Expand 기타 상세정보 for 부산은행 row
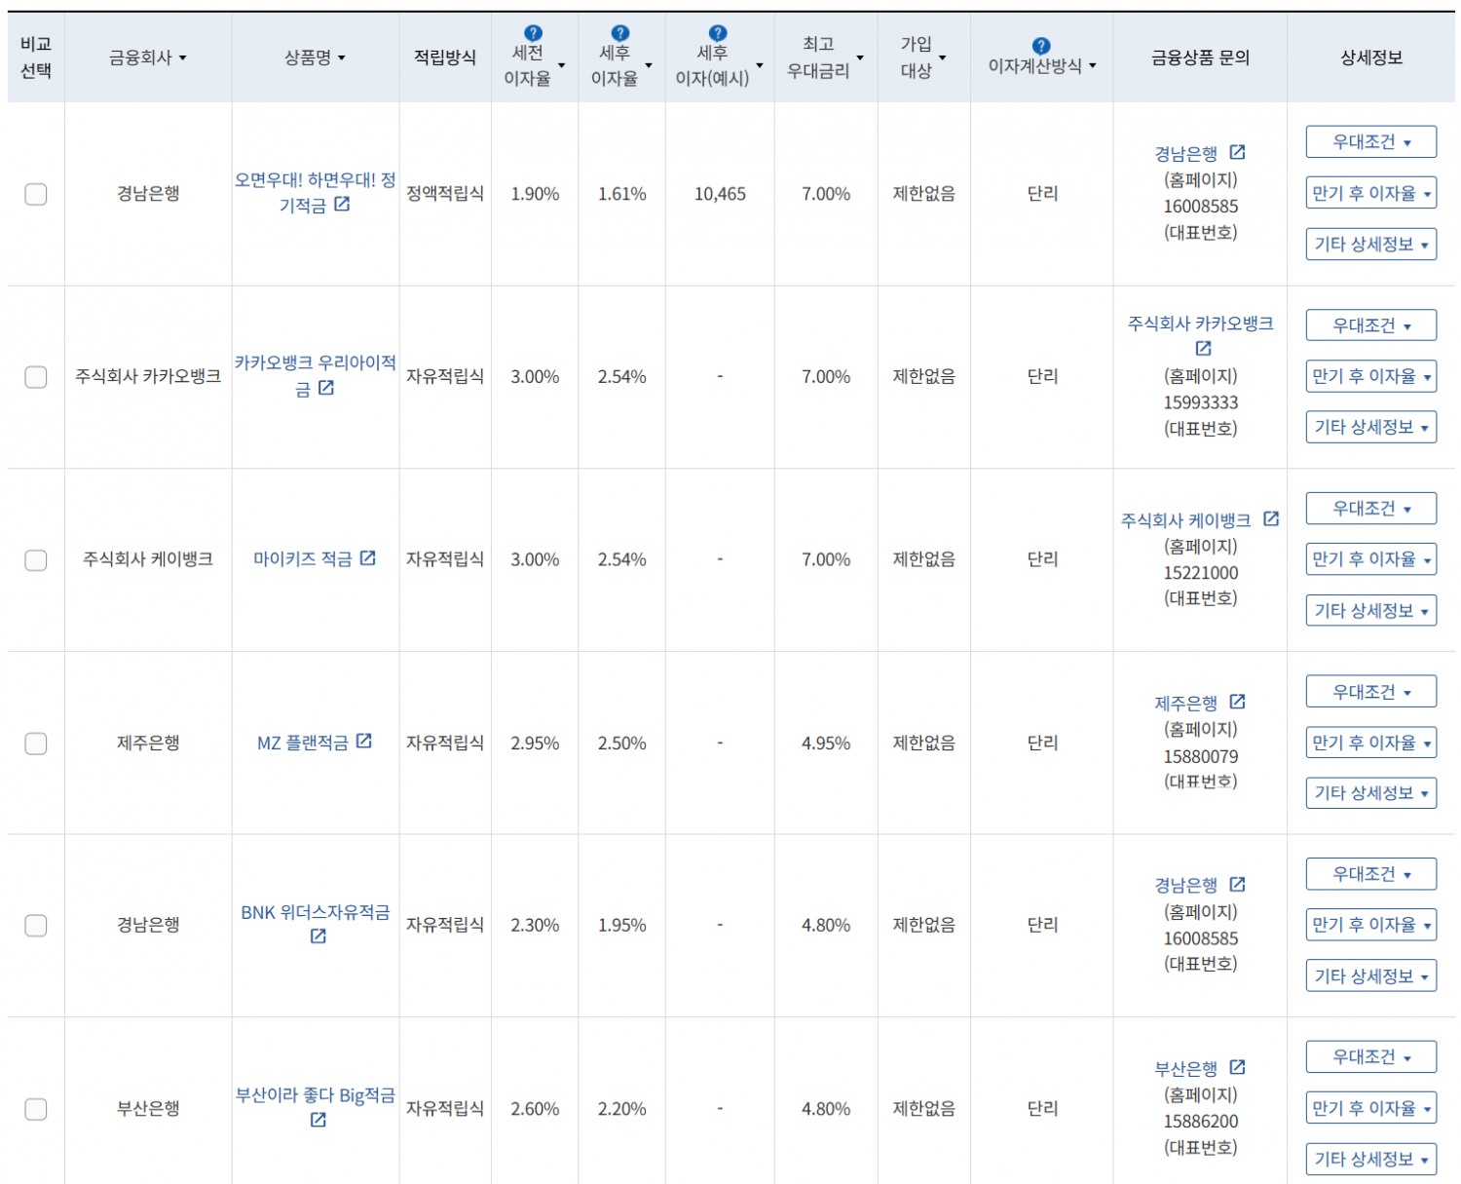Viewport: 1461px width, 1184px height. pyautogui.click(x=1371, y=1159)
